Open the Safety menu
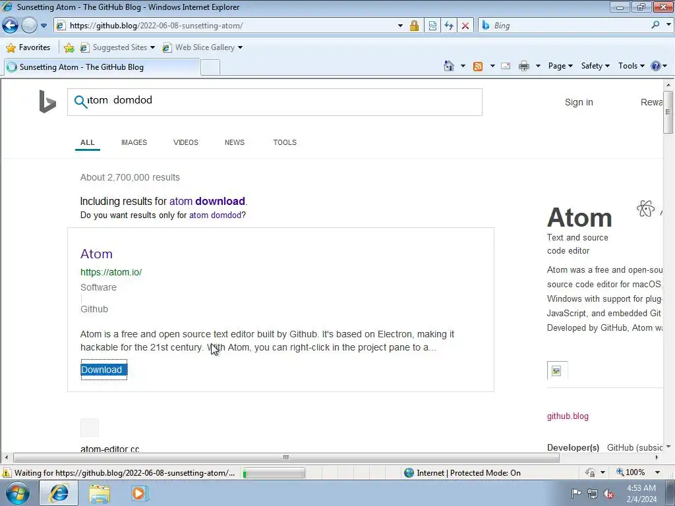 (x=595, y=66)
